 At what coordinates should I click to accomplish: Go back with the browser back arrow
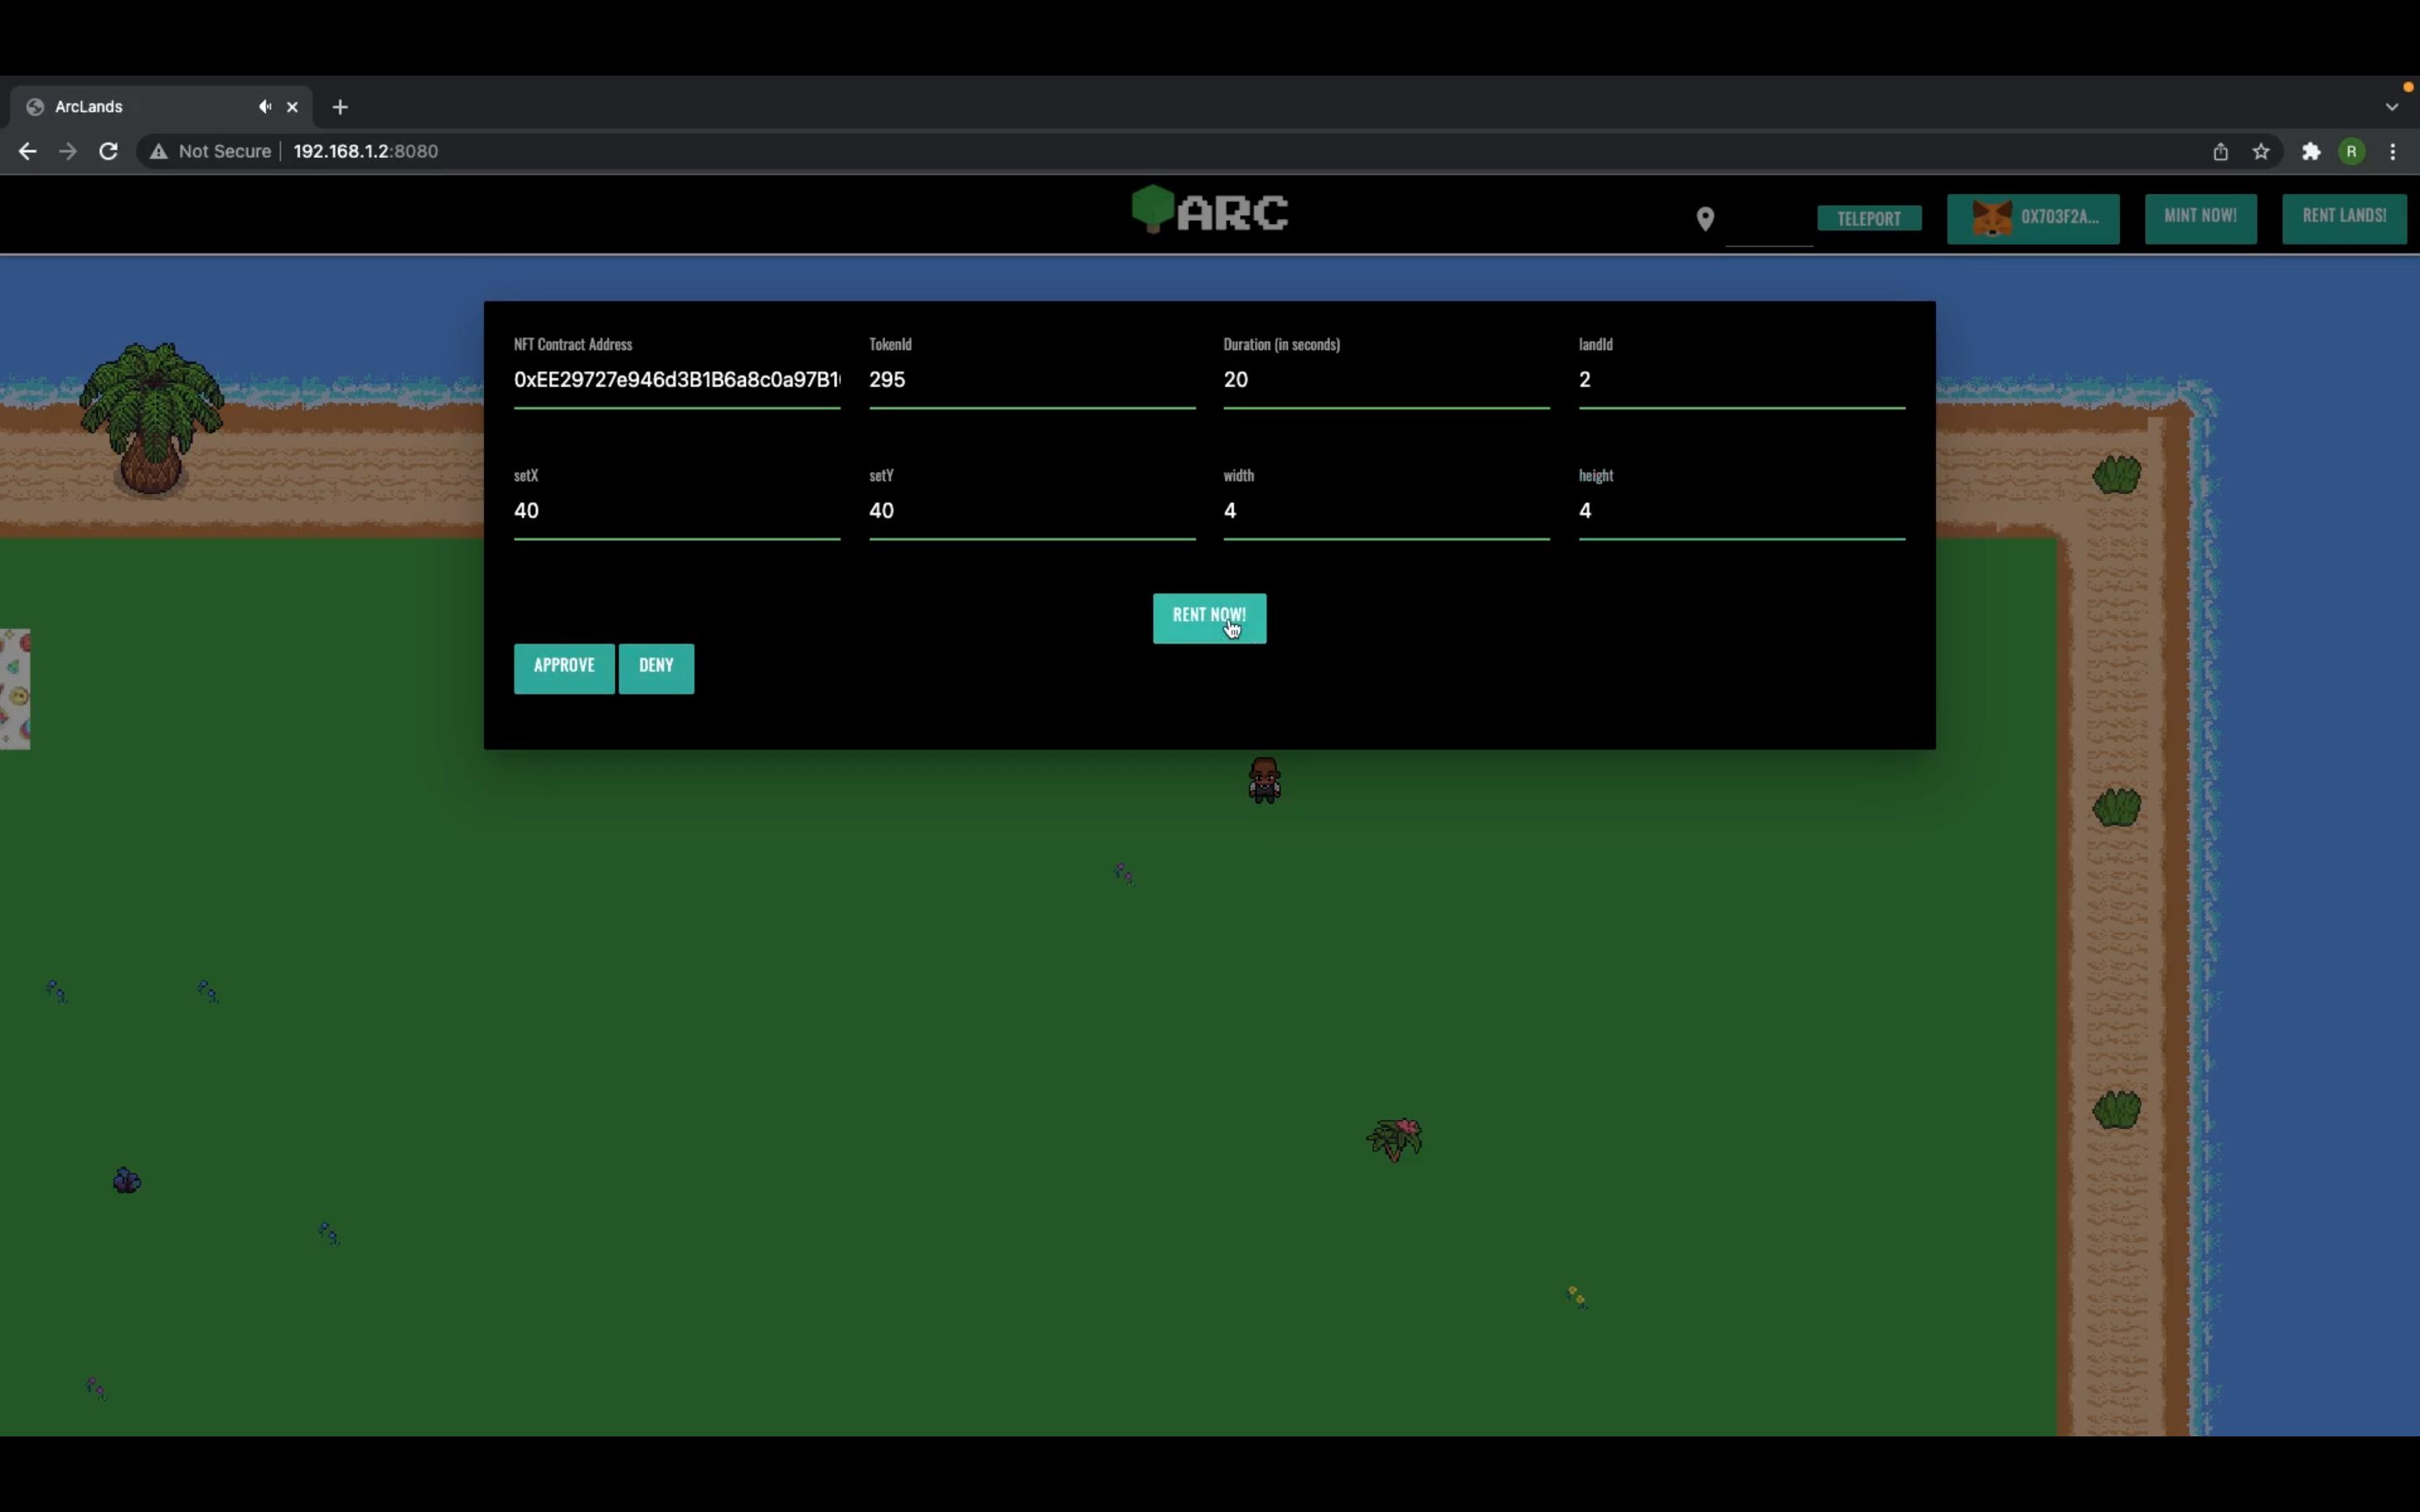[27, 151]
